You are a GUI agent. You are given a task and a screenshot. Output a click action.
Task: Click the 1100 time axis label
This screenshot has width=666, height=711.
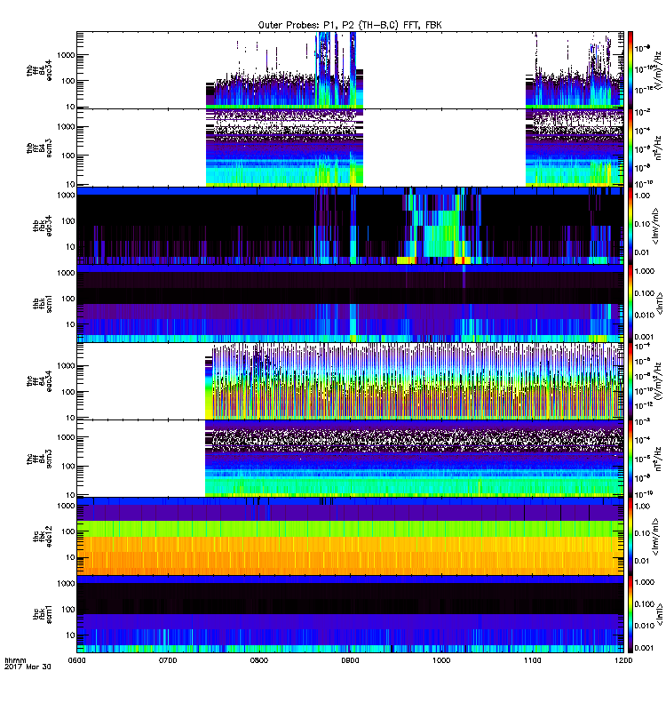[532, 660]
